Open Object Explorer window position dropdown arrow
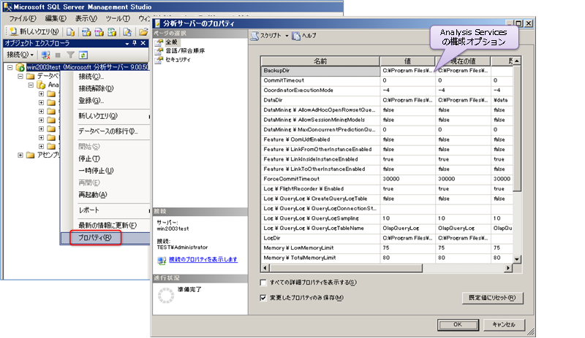Screen dimensions: 585x338 [127, 43]
